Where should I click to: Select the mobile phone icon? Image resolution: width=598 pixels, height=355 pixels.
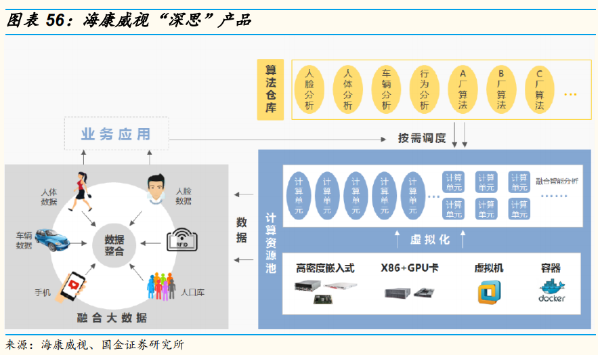[71, 287]
